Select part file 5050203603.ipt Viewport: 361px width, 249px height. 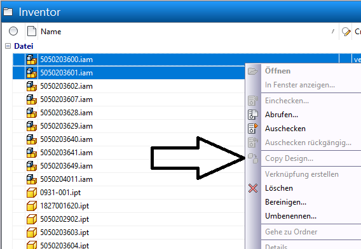coord(65,233)
